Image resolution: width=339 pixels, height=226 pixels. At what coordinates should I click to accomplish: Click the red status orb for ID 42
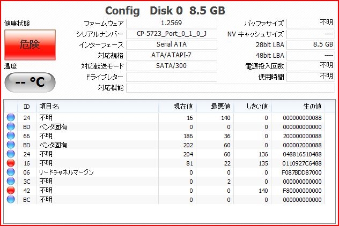pos(10,190)
